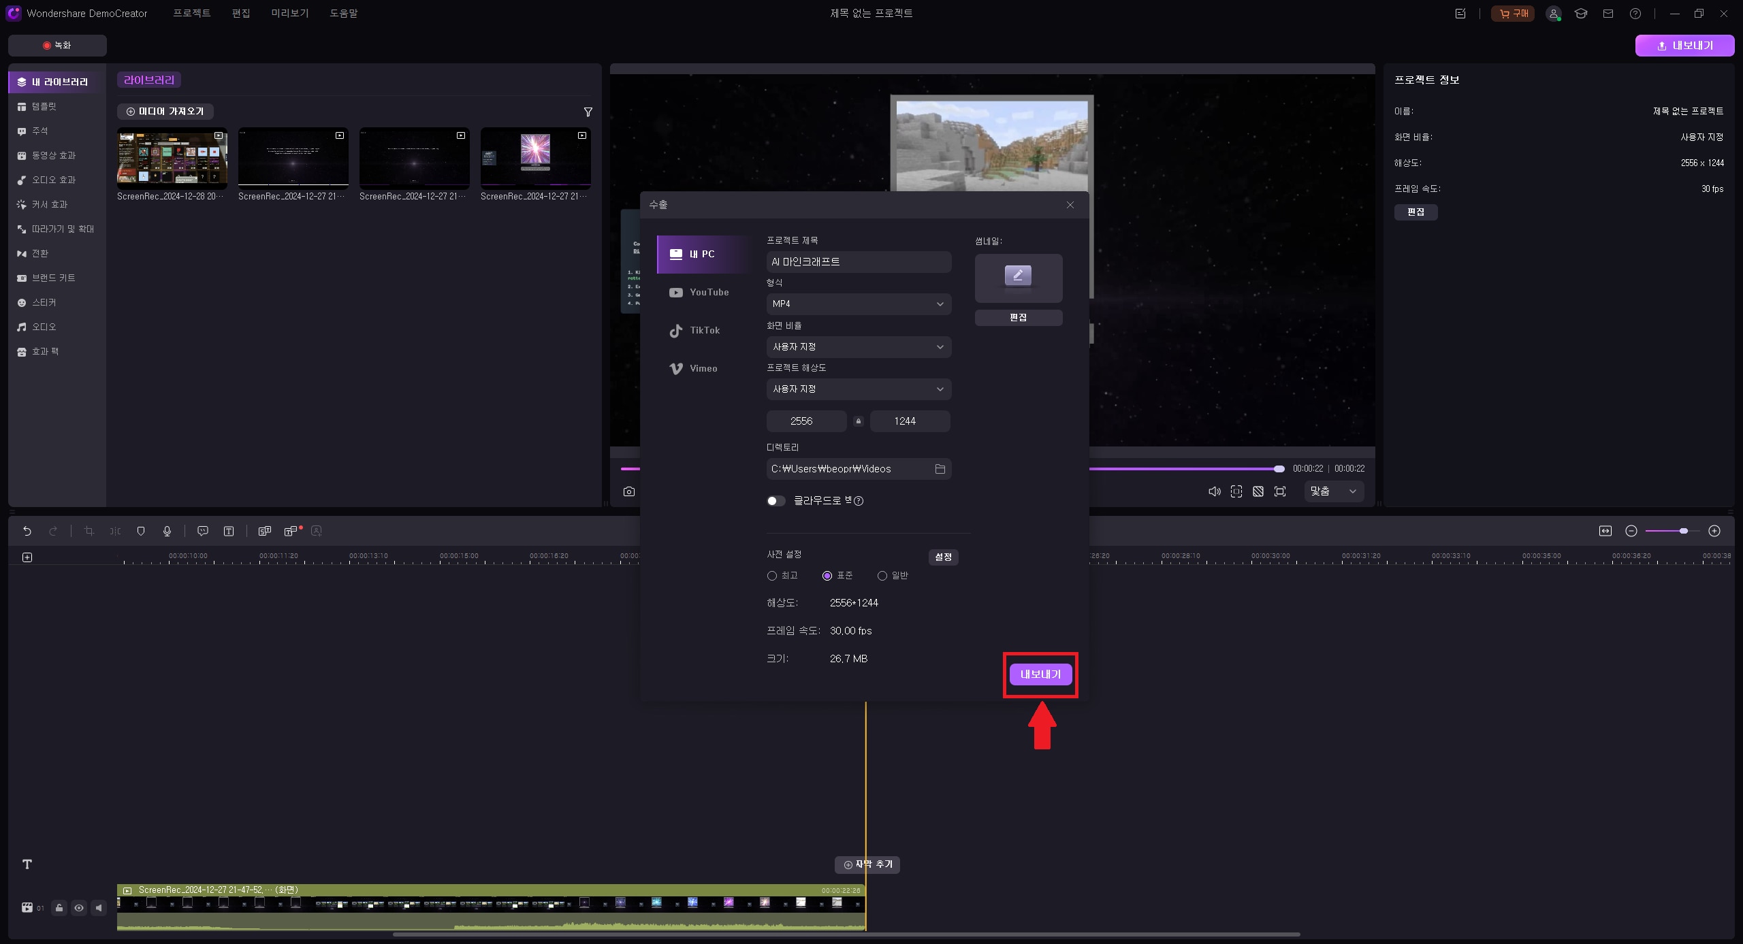The image size is (1743, 944).
Task: Open the speech-to-text ST icon
Action: click(x=265, y=531)
